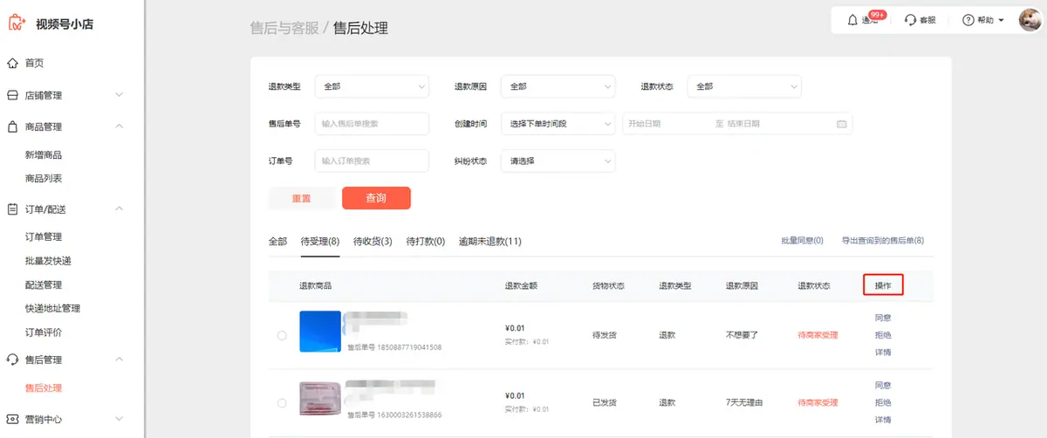
Task: Open the 退款类型 dropdown
Action: click(372, 86)
